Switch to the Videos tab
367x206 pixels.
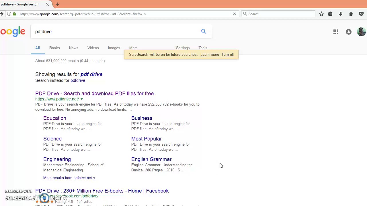[93, 48]
